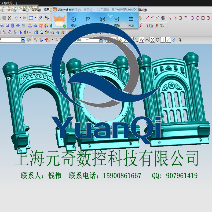
Task: Click the paste clipboard icon
Action: click(x=4, y=18)
